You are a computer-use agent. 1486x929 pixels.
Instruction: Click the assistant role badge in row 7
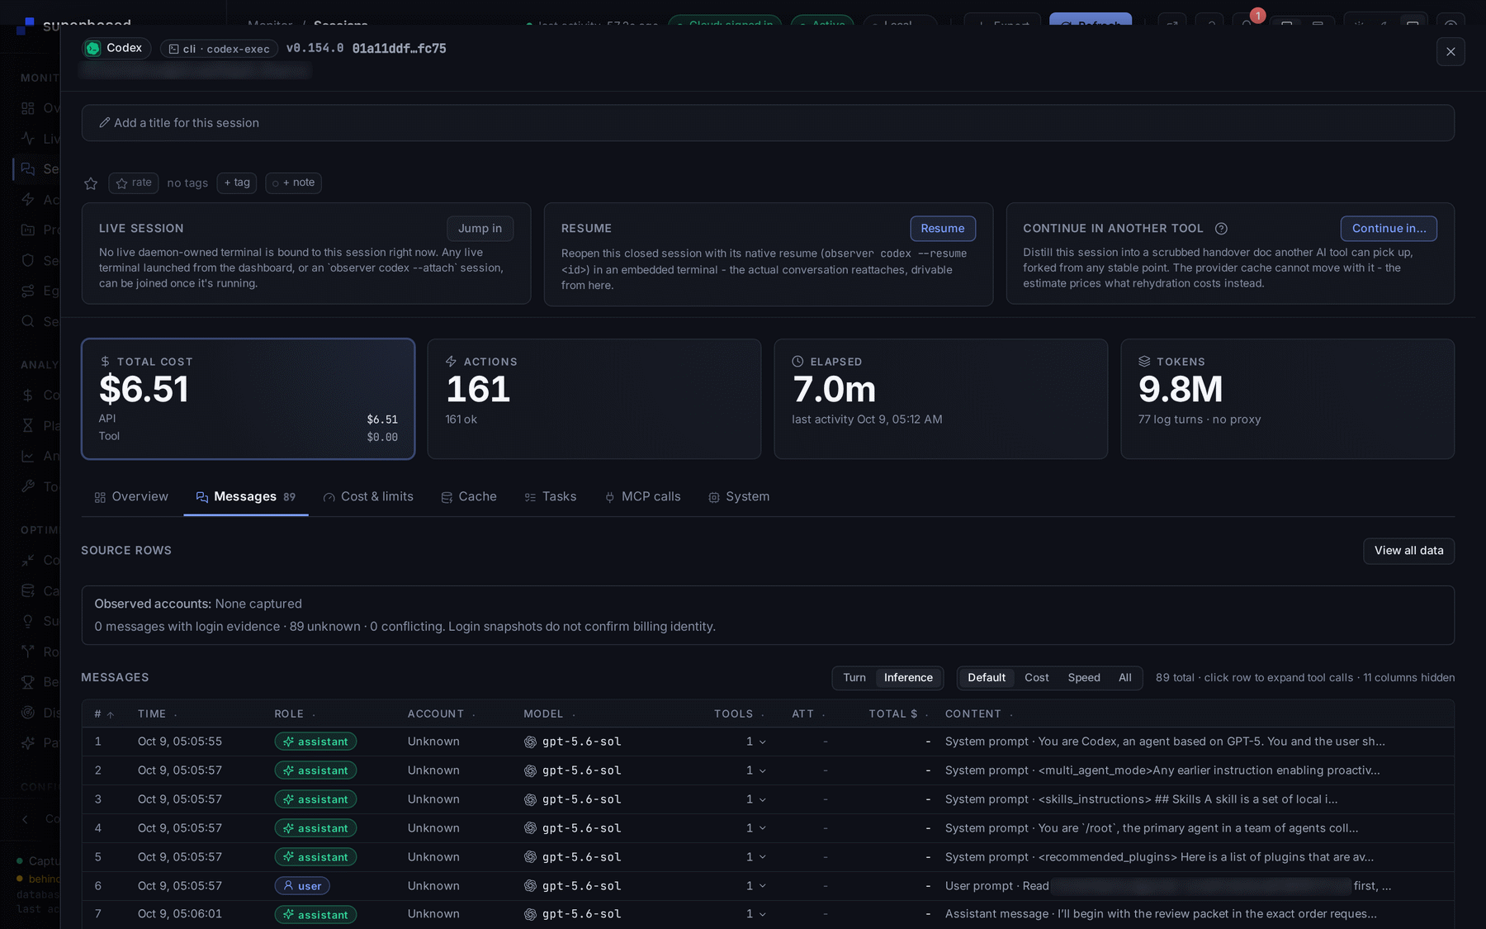(x=315, y=914)
